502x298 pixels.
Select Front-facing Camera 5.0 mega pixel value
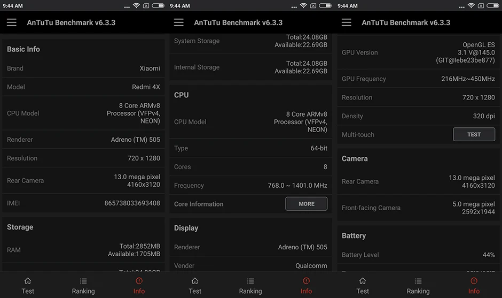click(x=474, y=208)
